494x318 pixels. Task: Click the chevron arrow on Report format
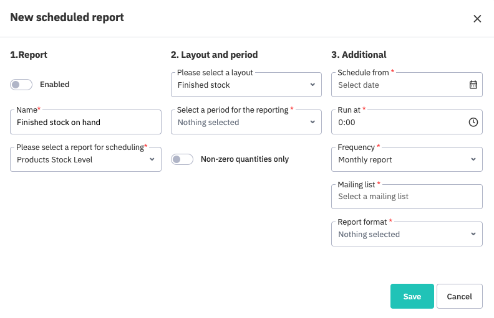(x=473, y=235)
